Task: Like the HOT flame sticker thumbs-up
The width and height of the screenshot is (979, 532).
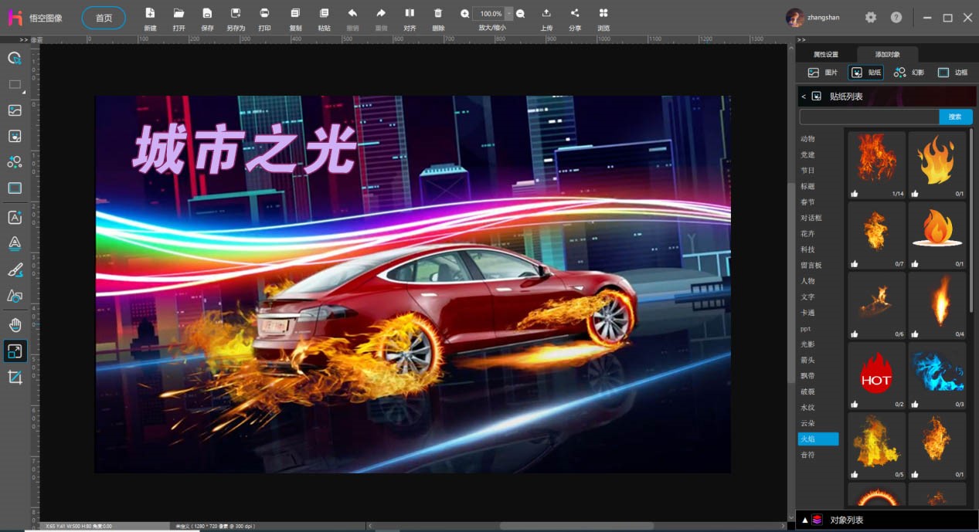Action: (855, 404)
